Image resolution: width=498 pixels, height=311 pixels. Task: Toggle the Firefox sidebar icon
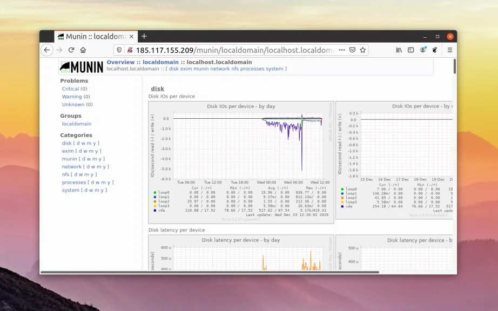(412, 49)
